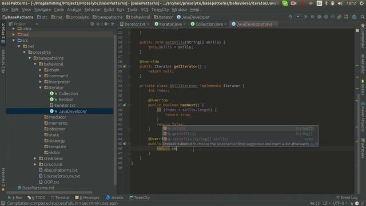Click the BasePatterns root breadcrumb

(18, 17)
